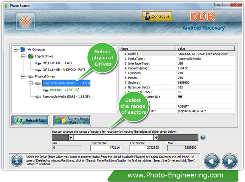Viewport: 245px width, 182px height.
Task: Click the Q:\ ANDROID drive icon
Action: point(38,70)
